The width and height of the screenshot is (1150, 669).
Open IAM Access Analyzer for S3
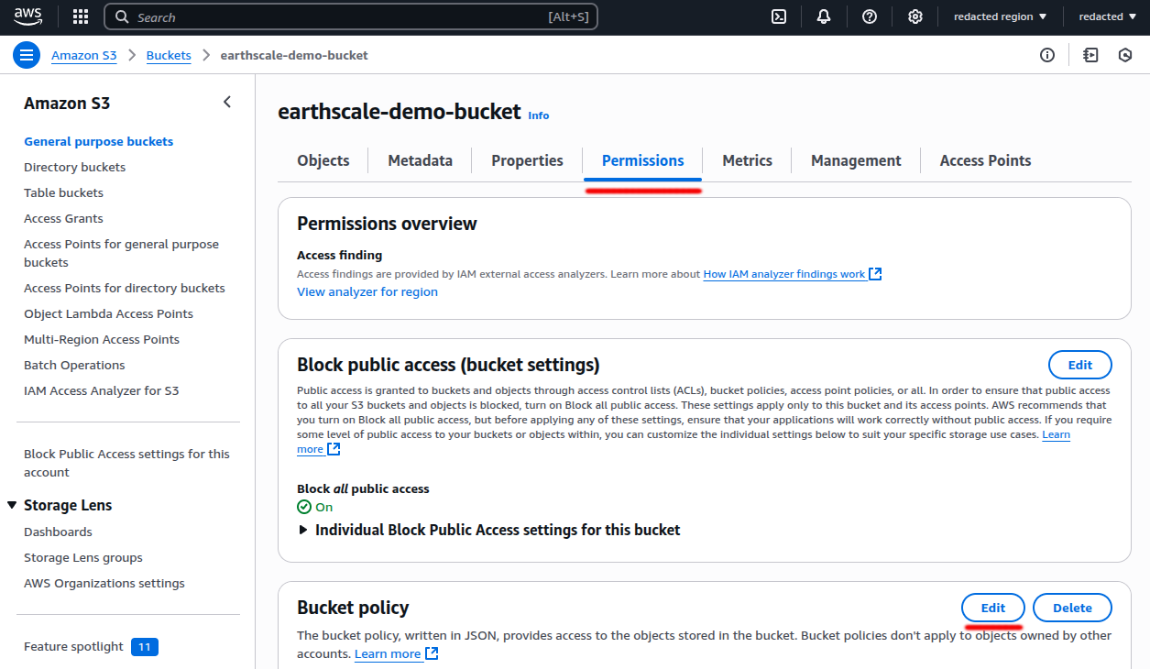pyautogui.click(x=102, y=390)
